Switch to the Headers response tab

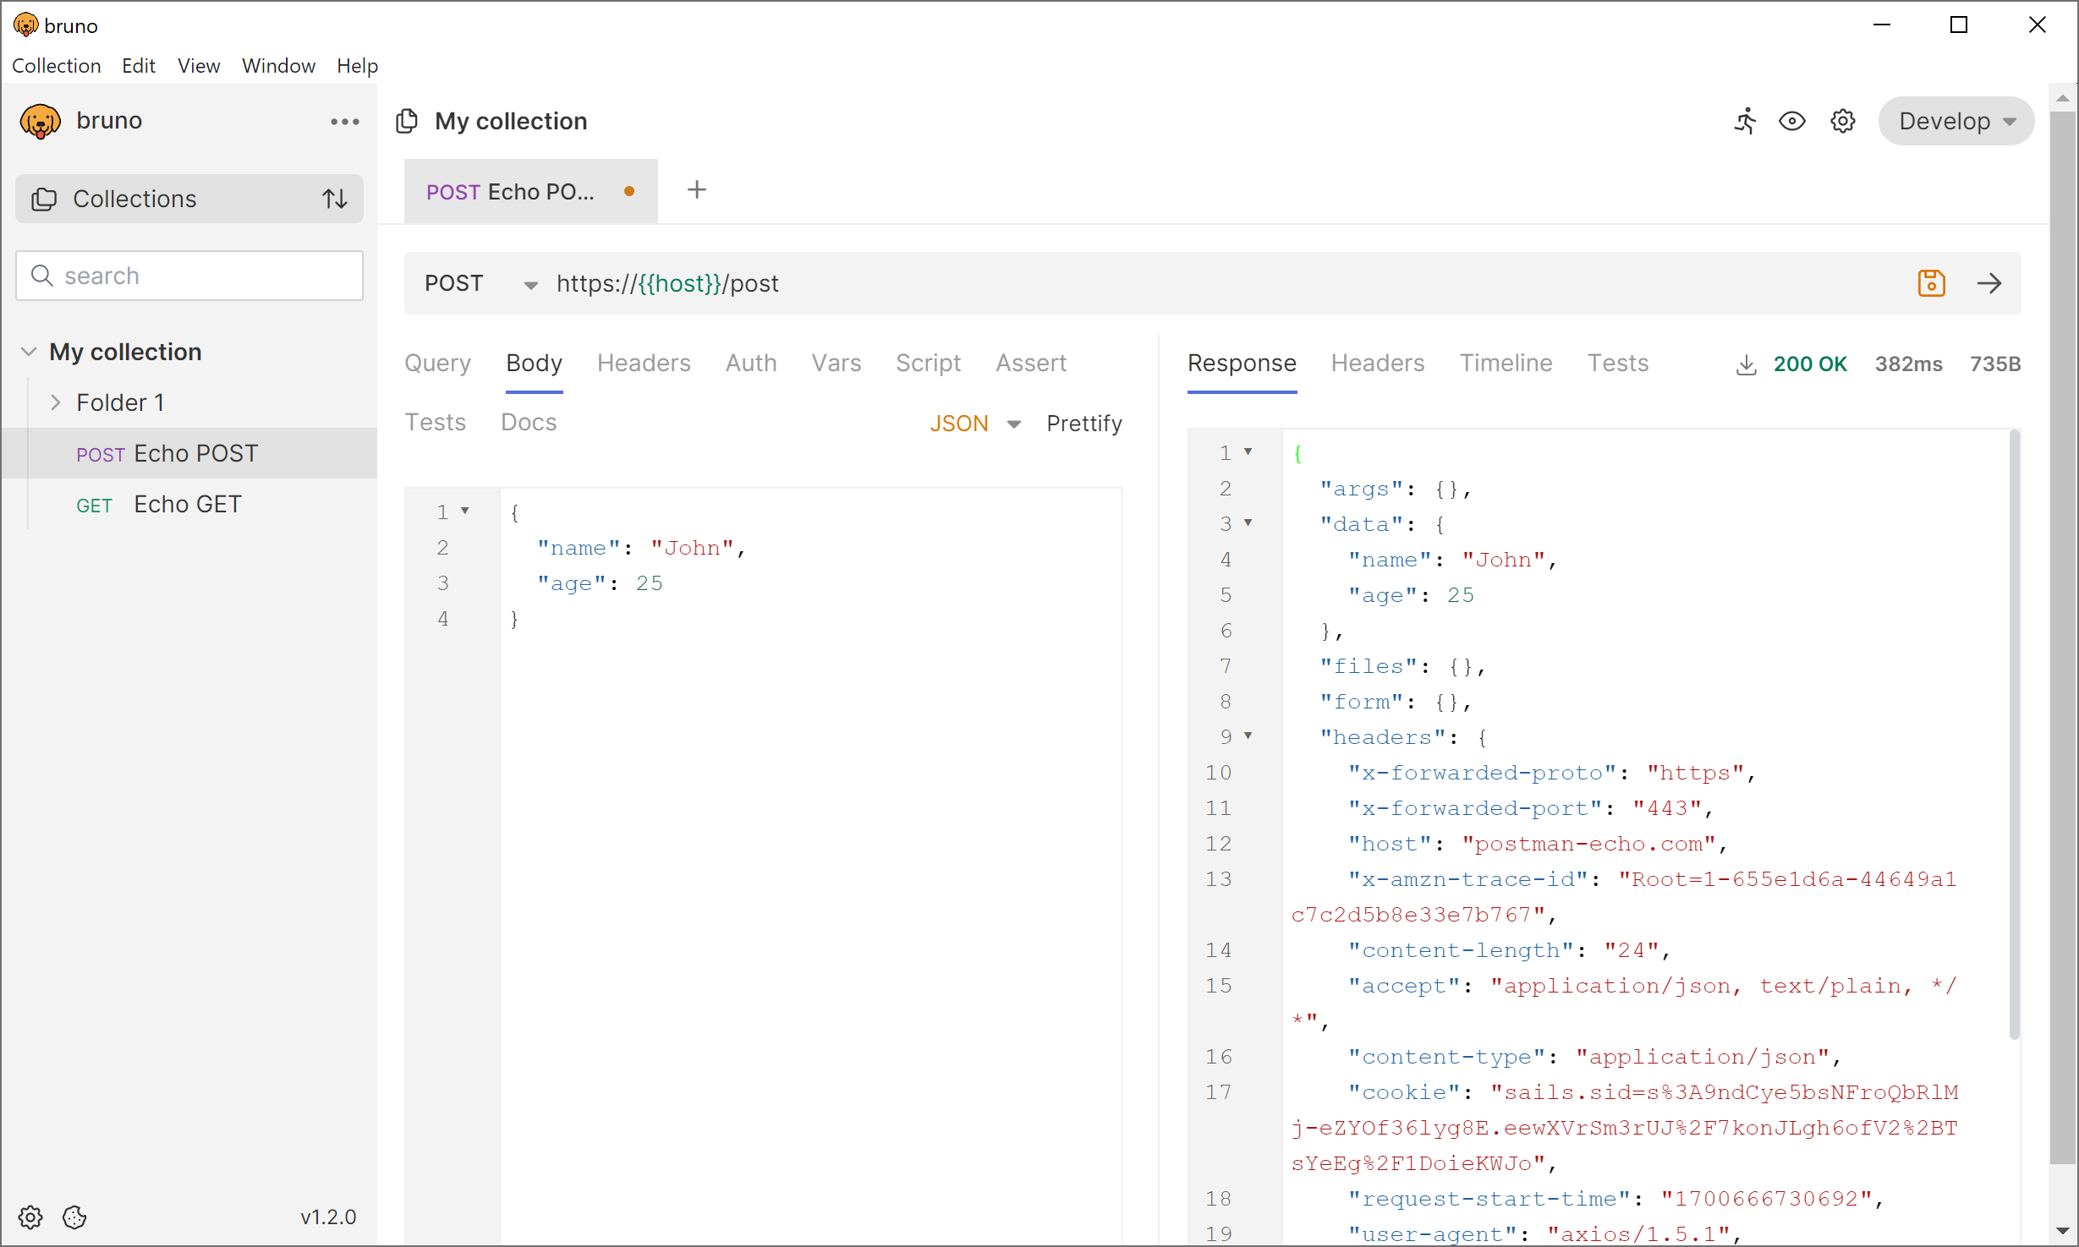point(1377,362)
